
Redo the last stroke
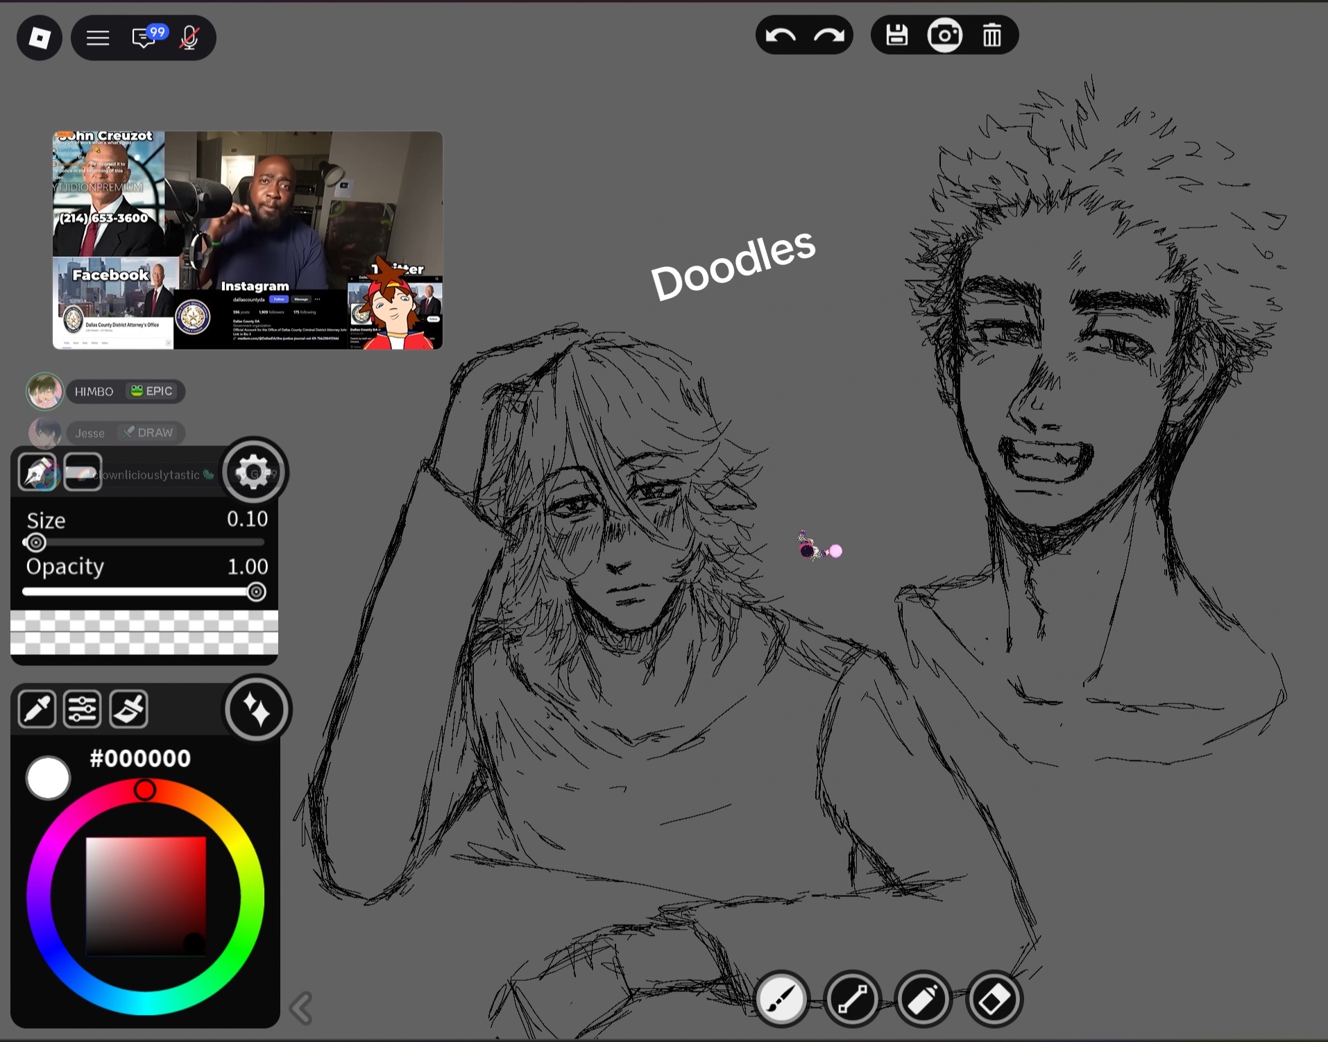(x=829, y=35)
